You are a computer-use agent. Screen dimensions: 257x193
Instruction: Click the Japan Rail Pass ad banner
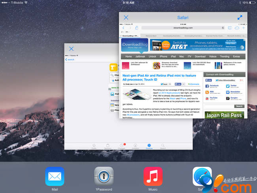(223, 115)
